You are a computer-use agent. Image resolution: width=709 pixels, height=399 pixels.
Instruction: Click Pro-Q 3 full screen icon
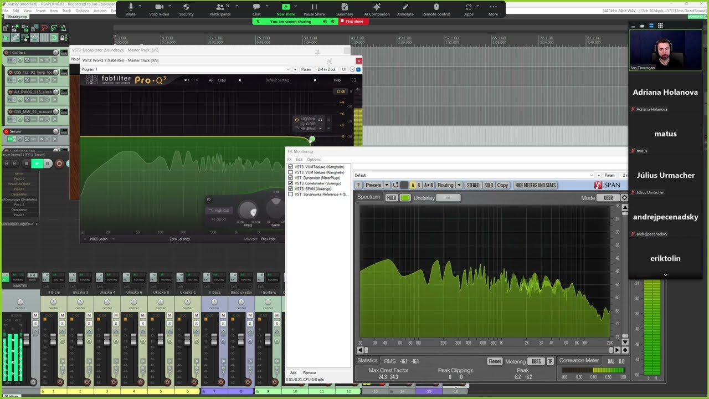[x=353, y=80]
